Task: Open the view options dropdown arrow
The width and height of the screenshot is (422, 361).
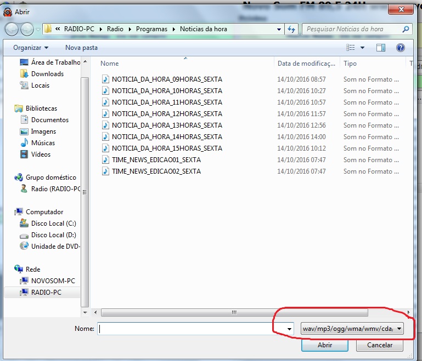Action: 363,48
